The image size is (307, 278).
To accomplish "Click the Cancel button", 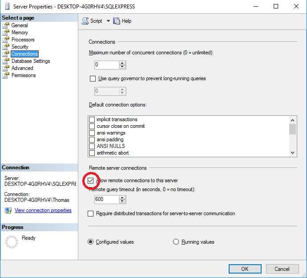I will coord(282,269).
